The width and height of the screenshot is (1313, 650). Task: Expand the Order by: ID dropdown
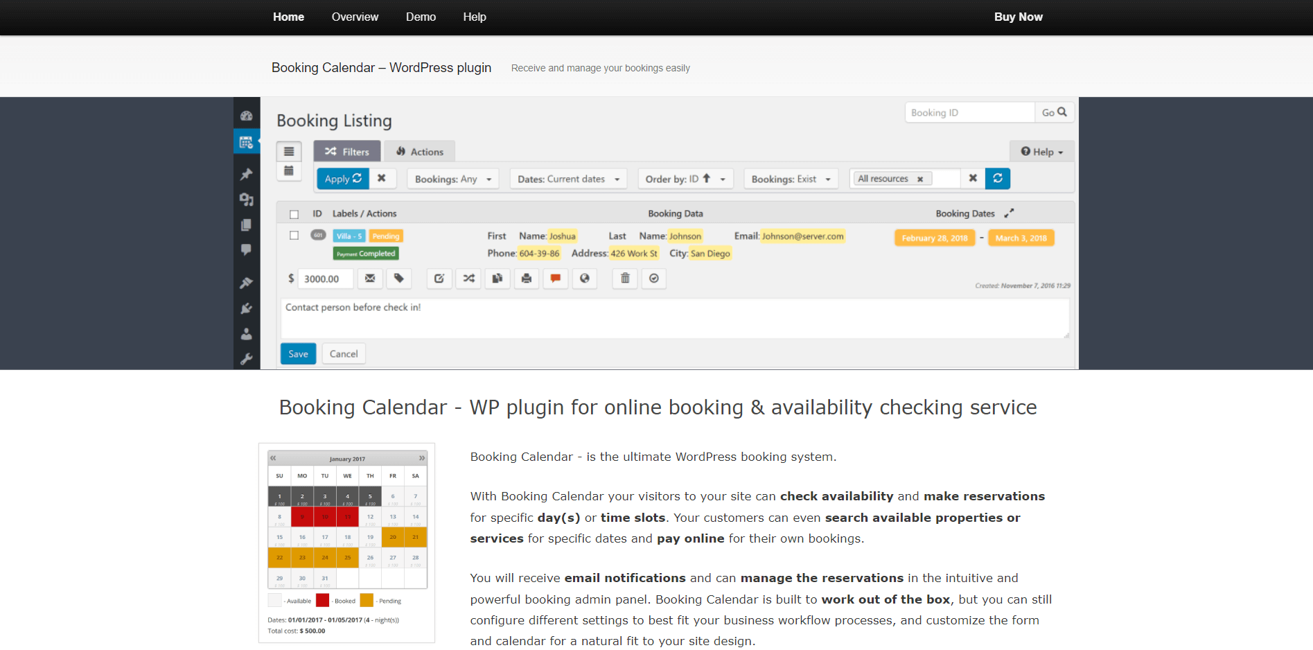point(685,179)
